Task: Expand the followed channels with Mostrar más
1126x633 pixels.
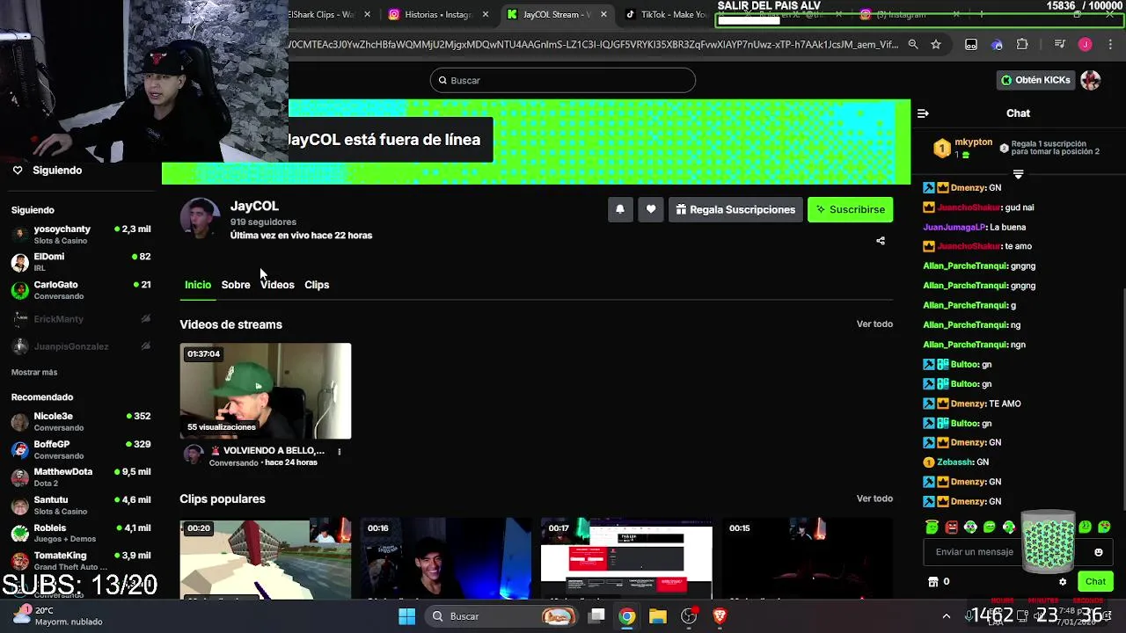Action: tap(34, 372)
